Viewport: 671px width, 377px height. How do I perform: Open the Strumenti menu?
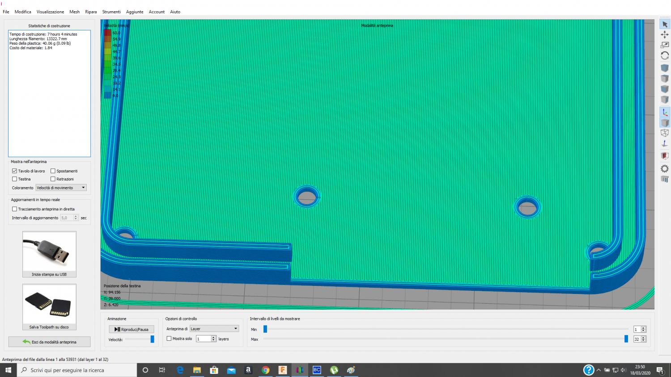(x=111, y=12)
